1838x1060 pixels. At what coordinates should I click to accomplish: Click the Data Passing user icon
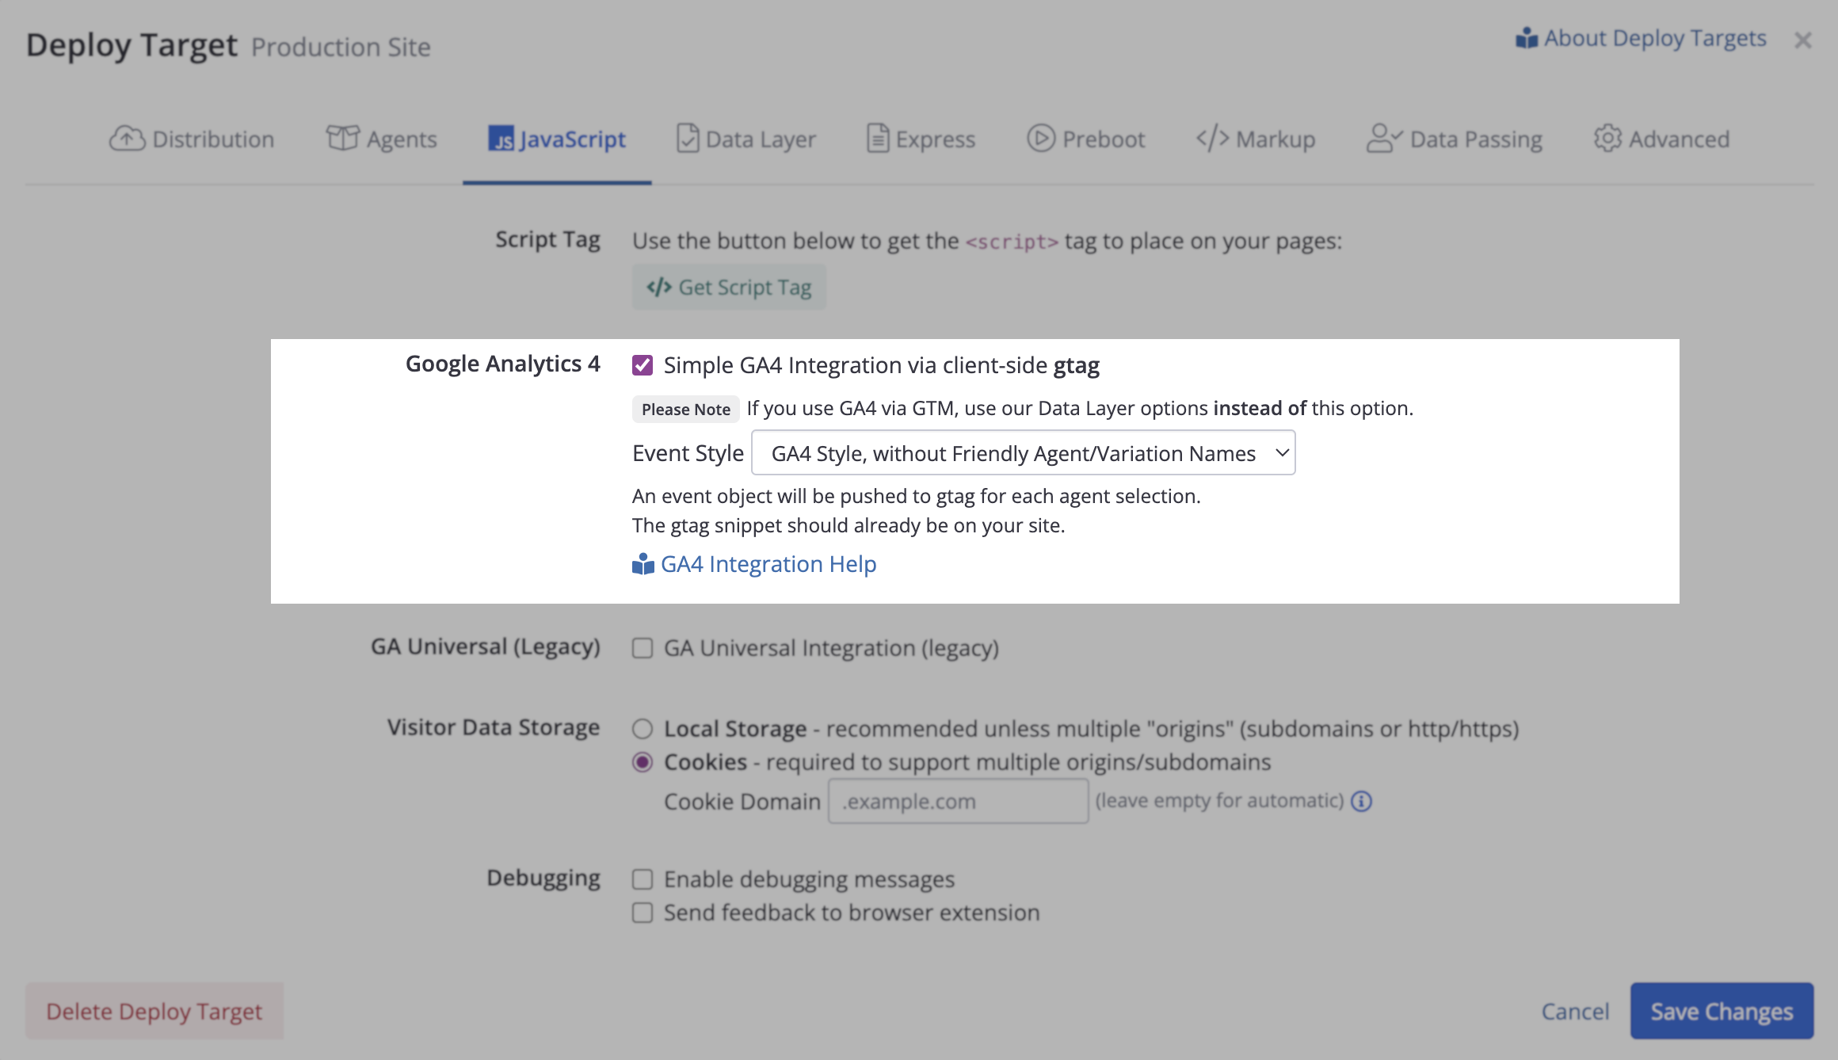[1383, 138]
